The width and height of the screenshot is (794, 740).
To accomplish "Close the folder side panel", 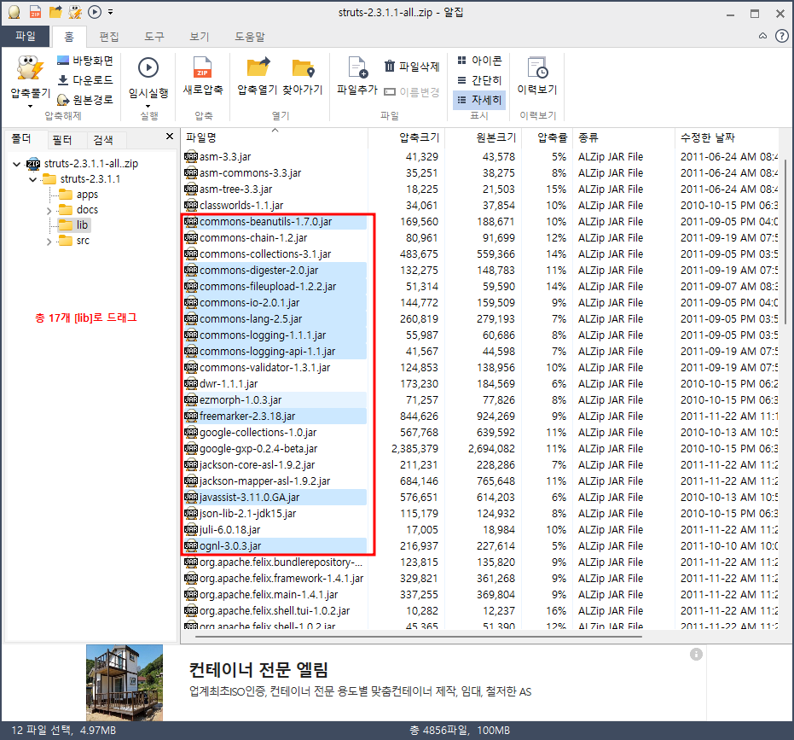I will coord(170,137).
